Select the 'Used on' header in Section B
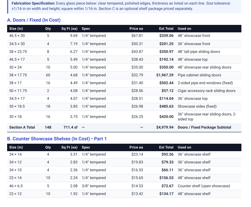This screenshot has height=207, width=251. click(185, 147)
